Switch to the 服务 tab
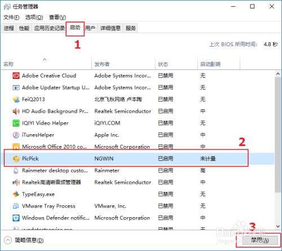 pyautogui.click(x=131, y=28)
